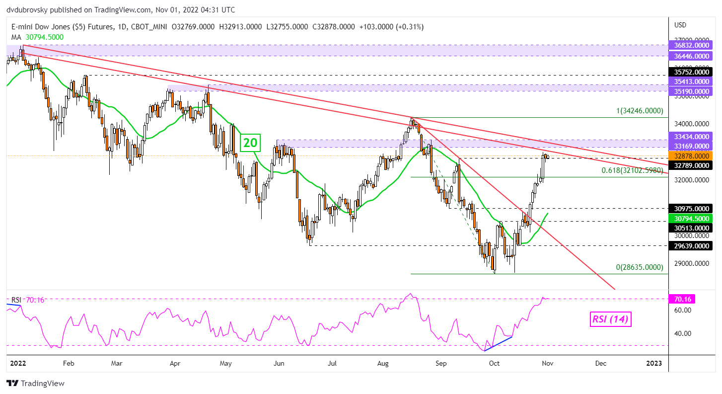The image size is (722, 394).
Task: Click the green boxed 20 annotation
Action: click(251, 143)
